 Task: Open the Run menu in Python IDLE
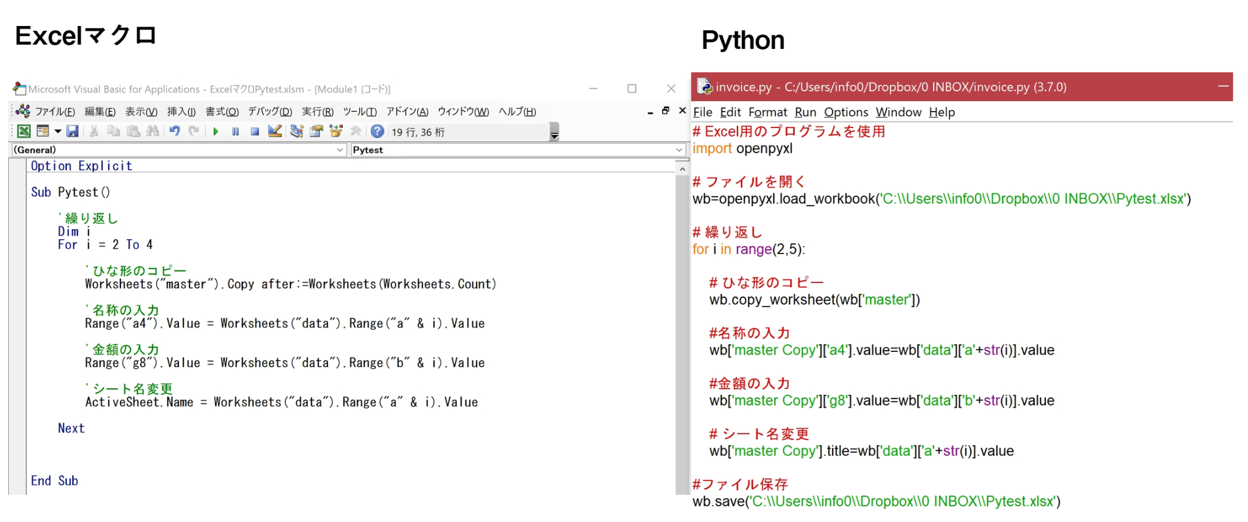pos(805,112)
